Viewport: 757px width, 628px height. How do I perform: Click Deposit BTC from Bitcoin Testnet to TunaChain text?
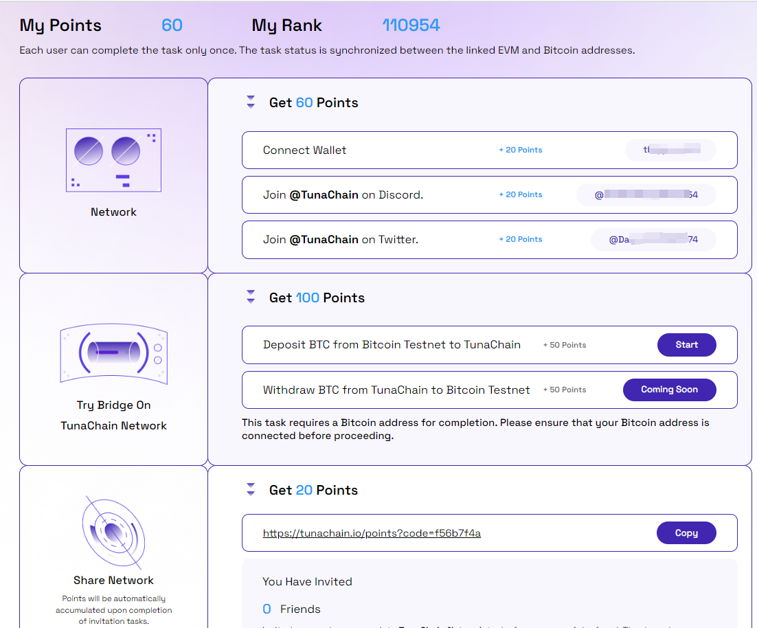click(392, 345)
